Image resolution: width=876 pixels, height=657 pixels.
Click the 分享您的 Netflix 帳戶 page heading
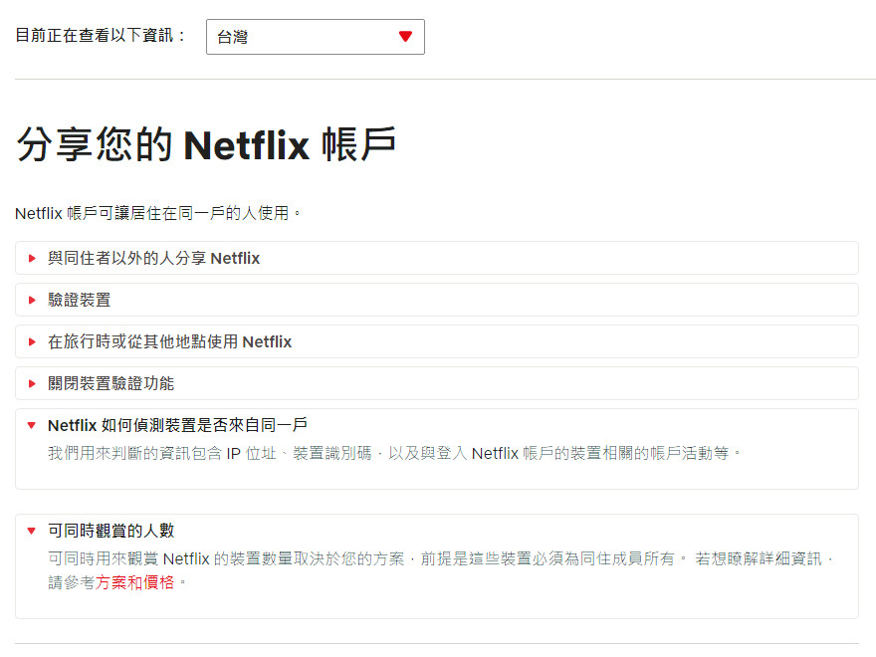tap(206, 145)
